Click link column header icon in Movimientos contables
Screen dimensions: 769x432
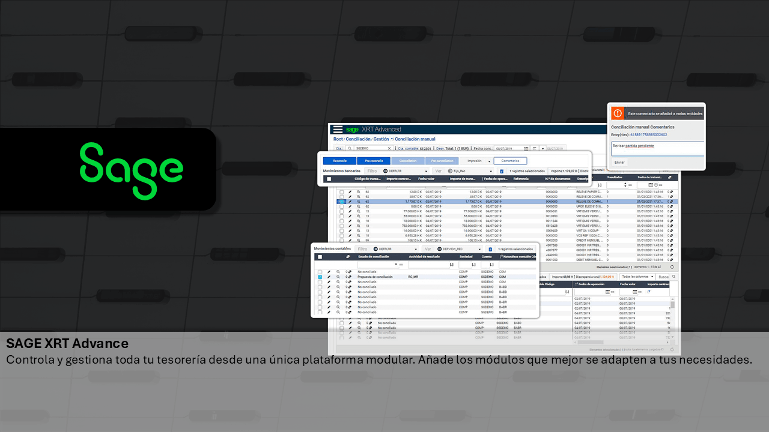[348, 257]
